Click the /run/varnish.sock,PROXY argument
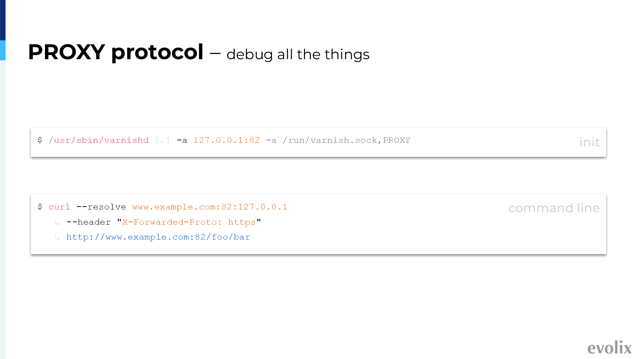 coord(346,140)
